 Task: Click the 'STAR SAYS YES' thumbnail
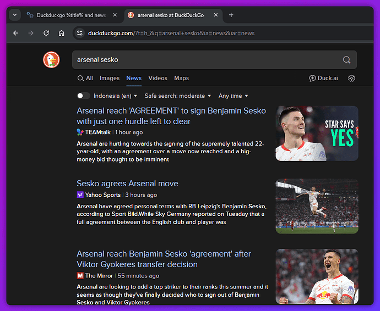317,134
